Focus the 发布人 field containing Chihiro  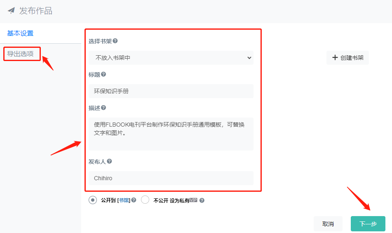(171, 178)
